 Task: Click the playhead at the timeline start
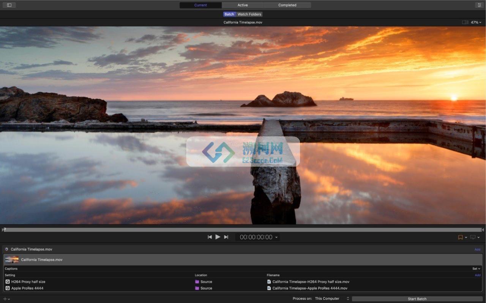pyautogui.click(x=4, y=230)
